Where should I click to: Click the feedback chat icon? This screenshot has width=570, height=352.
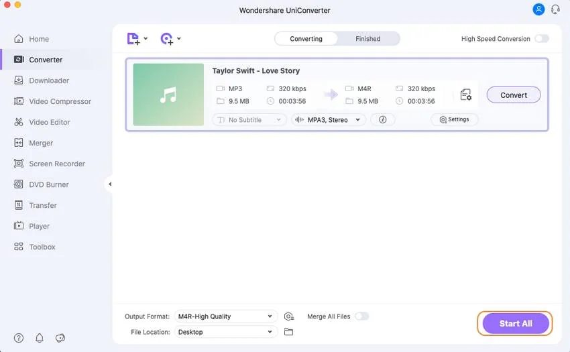coord(60,338)
